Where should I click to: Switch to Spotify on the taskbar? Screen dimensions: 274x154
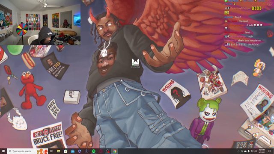[93, 151]
